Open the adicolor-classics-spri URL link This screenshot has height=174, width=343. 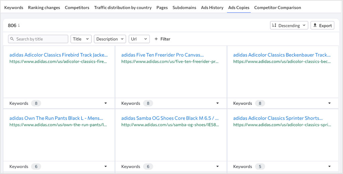tap(282, 125)
